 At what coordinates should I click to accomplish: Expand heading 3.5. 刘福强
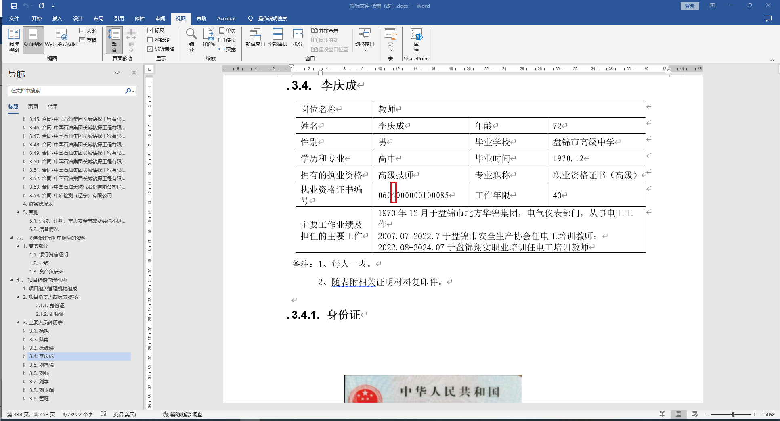coord(24,365)
